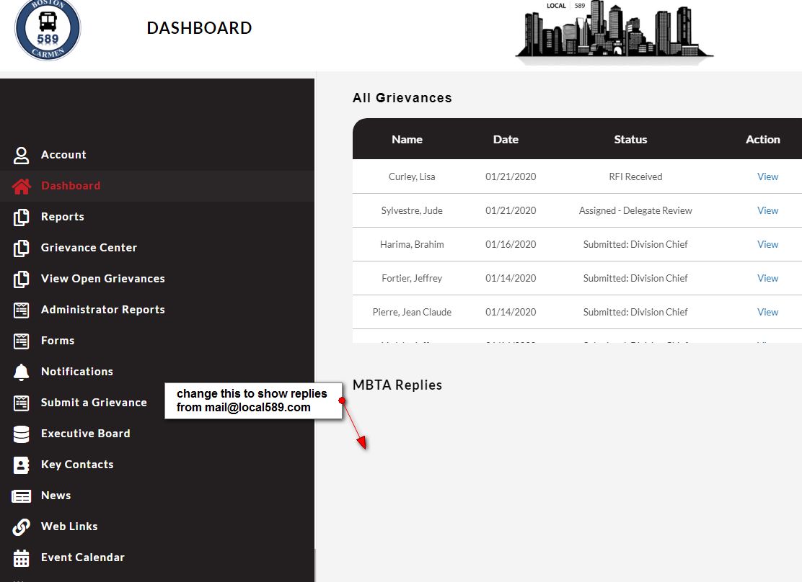The height and width of the screenshot is (582, 802).
Task: Click the Boston Carmen 589 logo
Action: (48, 30)
